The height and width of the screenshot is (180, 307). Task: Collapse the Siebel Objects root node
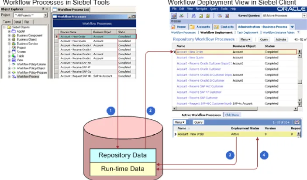pos(4,27)
